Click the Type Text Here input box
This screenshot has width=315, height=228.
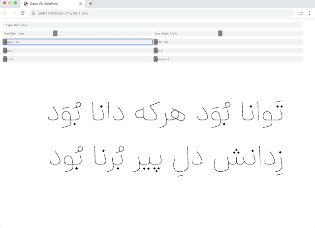click(152, 25)
